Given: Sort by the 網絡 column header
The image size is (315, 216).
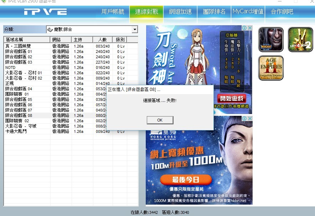Looking at the screenshot, I should (61, 39).
